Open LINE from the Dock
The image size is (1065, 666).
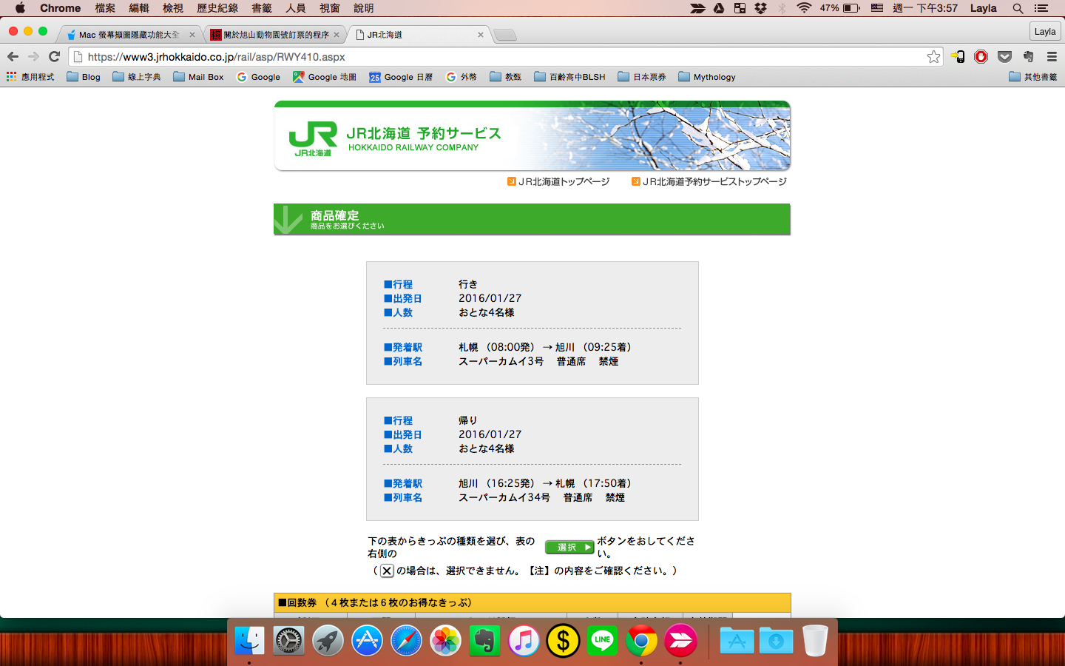pyautogui.click(x=602, y=641)
